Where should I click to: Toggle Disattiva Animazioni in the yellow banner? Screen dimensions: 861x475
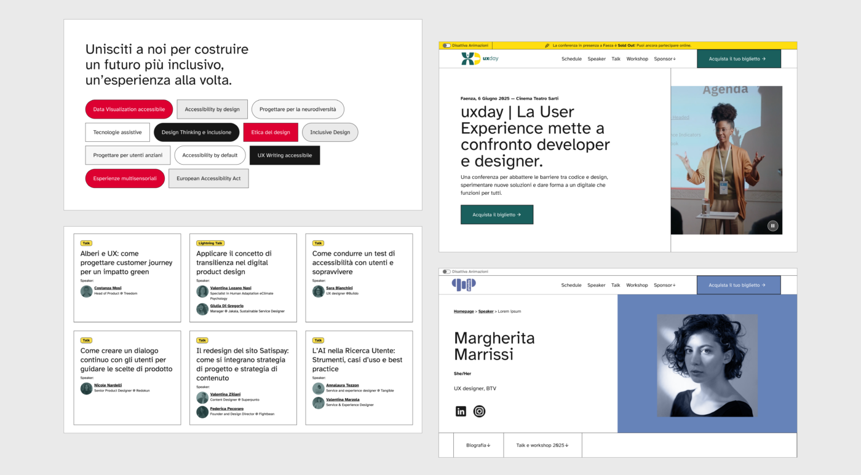[446, 45]
